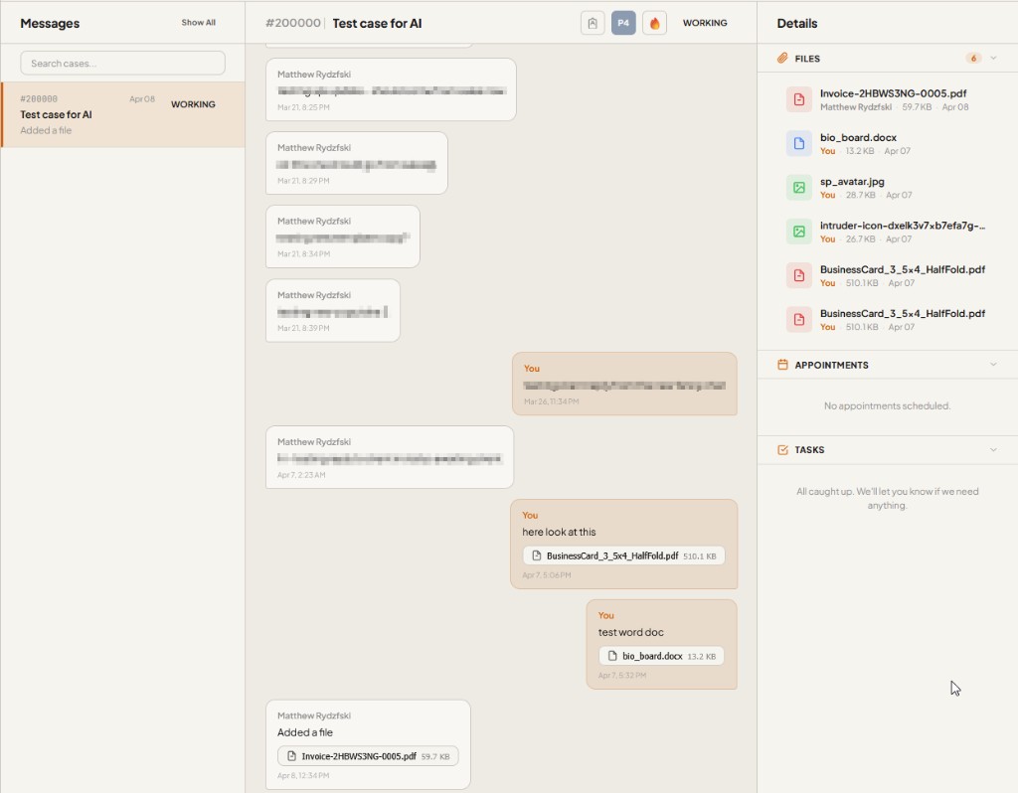The width and height of the screenshot is (1018, 793).
Task: Click WORKING status on the case list item
Action: click(193, 103)
